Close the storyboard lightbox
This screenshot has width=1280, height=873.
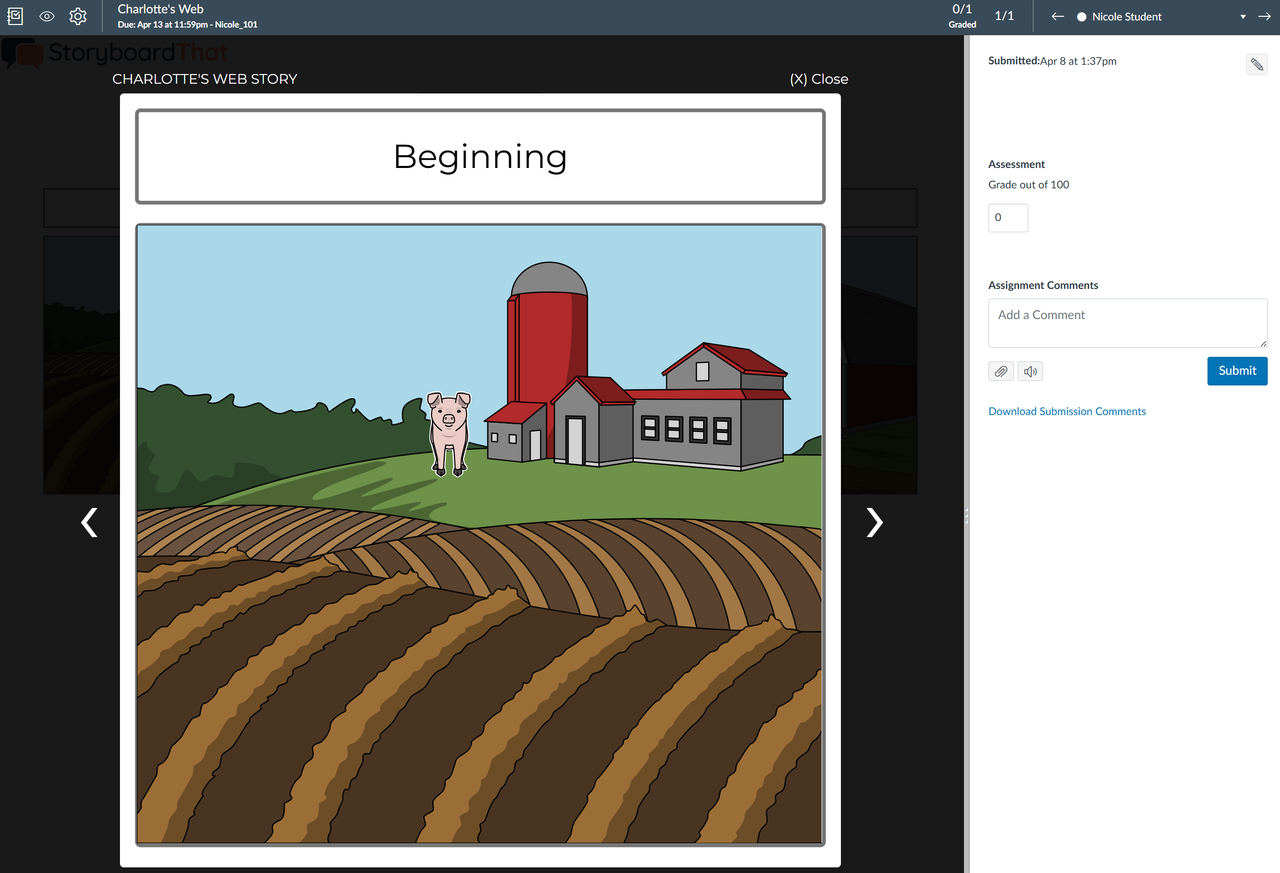pyautogui.click(x=818, y=79)
